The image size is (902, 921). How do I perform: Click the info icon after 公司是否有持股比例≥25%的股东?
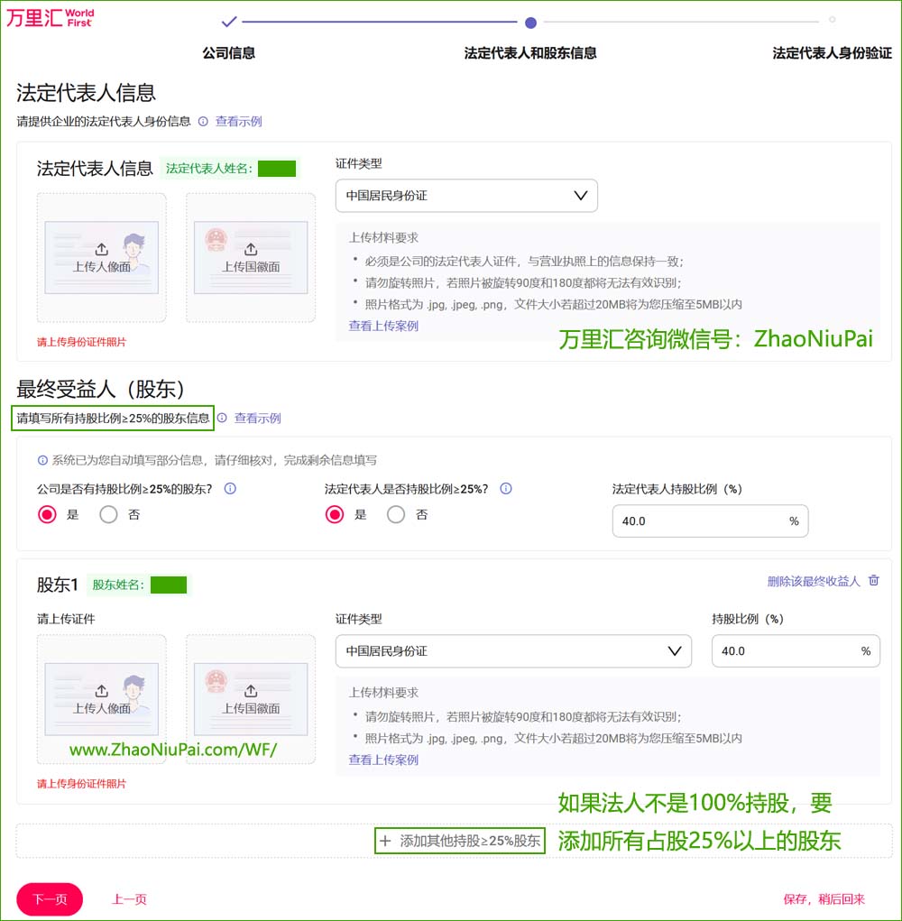pyautogui.click(x=231, y=487)
